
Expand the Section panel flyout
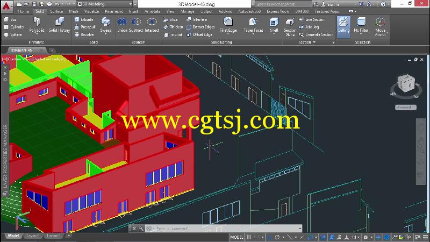[306, 42]
